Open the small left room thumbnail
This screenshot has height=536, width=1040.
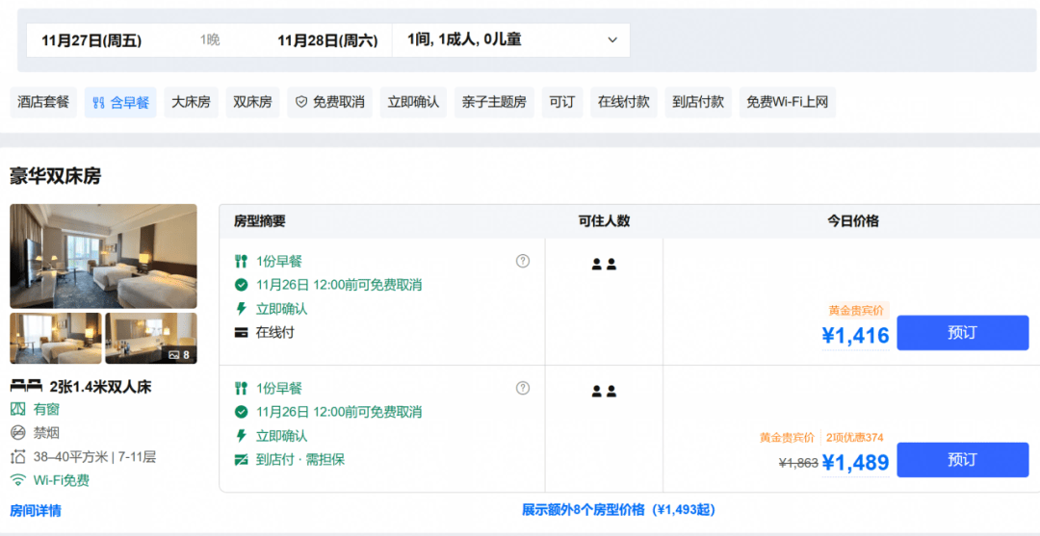[x=56, y=339]
